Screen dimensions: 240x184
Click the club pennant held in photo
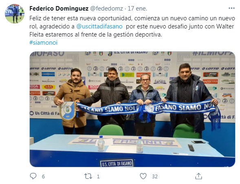(x=67, y=110)
